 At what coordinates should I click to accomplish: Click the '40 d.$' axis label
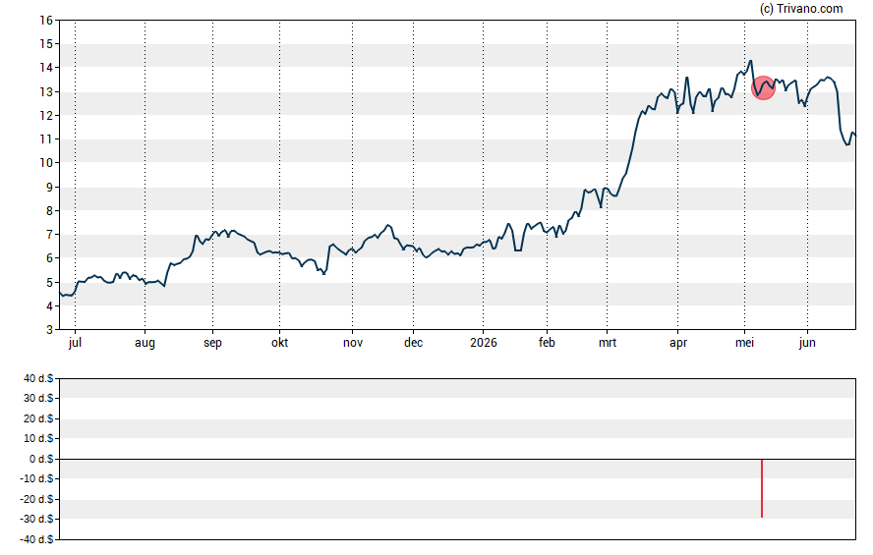(x=38, y=379)
